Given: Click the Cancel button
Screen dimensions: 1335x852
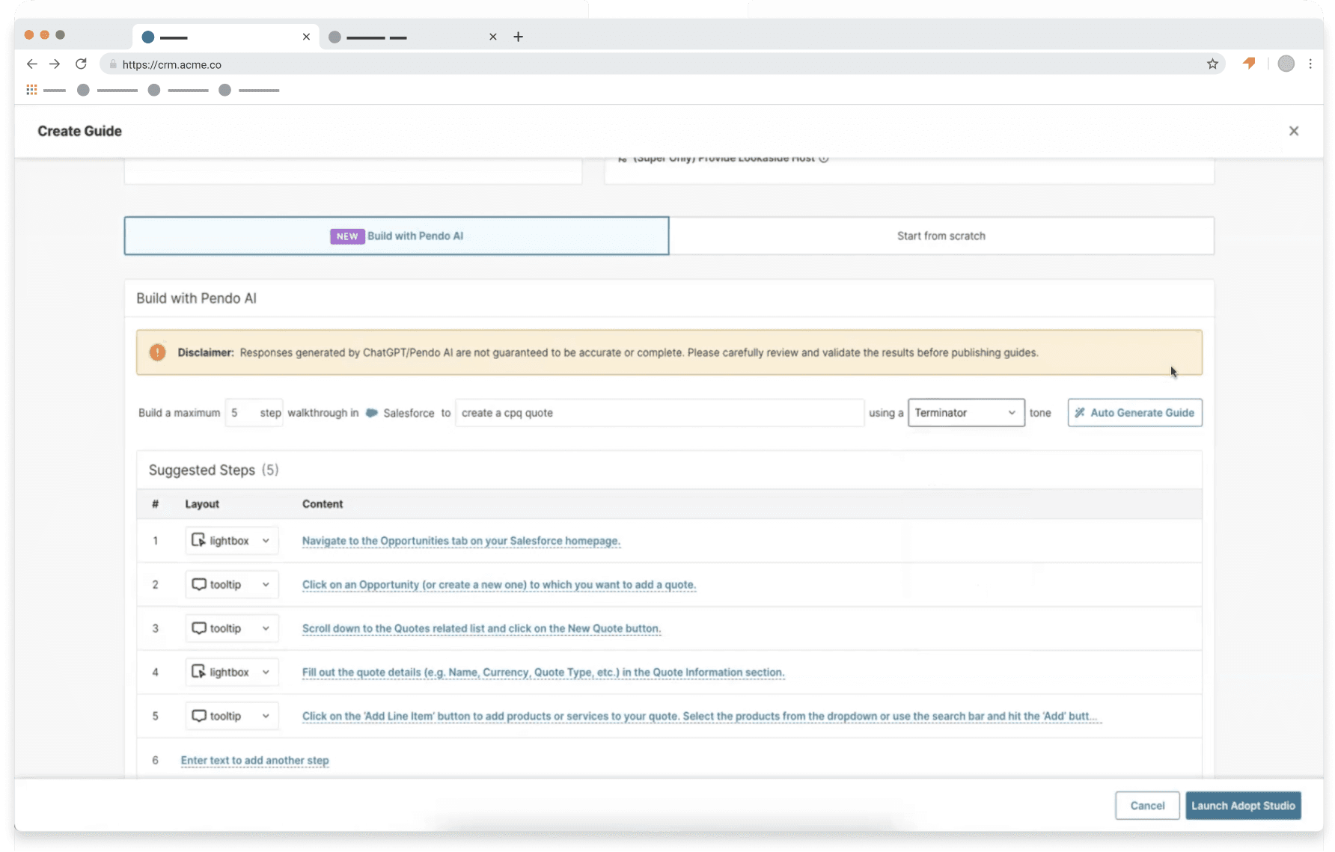Looking at the screenshot, I should [x=1147, y=806].
